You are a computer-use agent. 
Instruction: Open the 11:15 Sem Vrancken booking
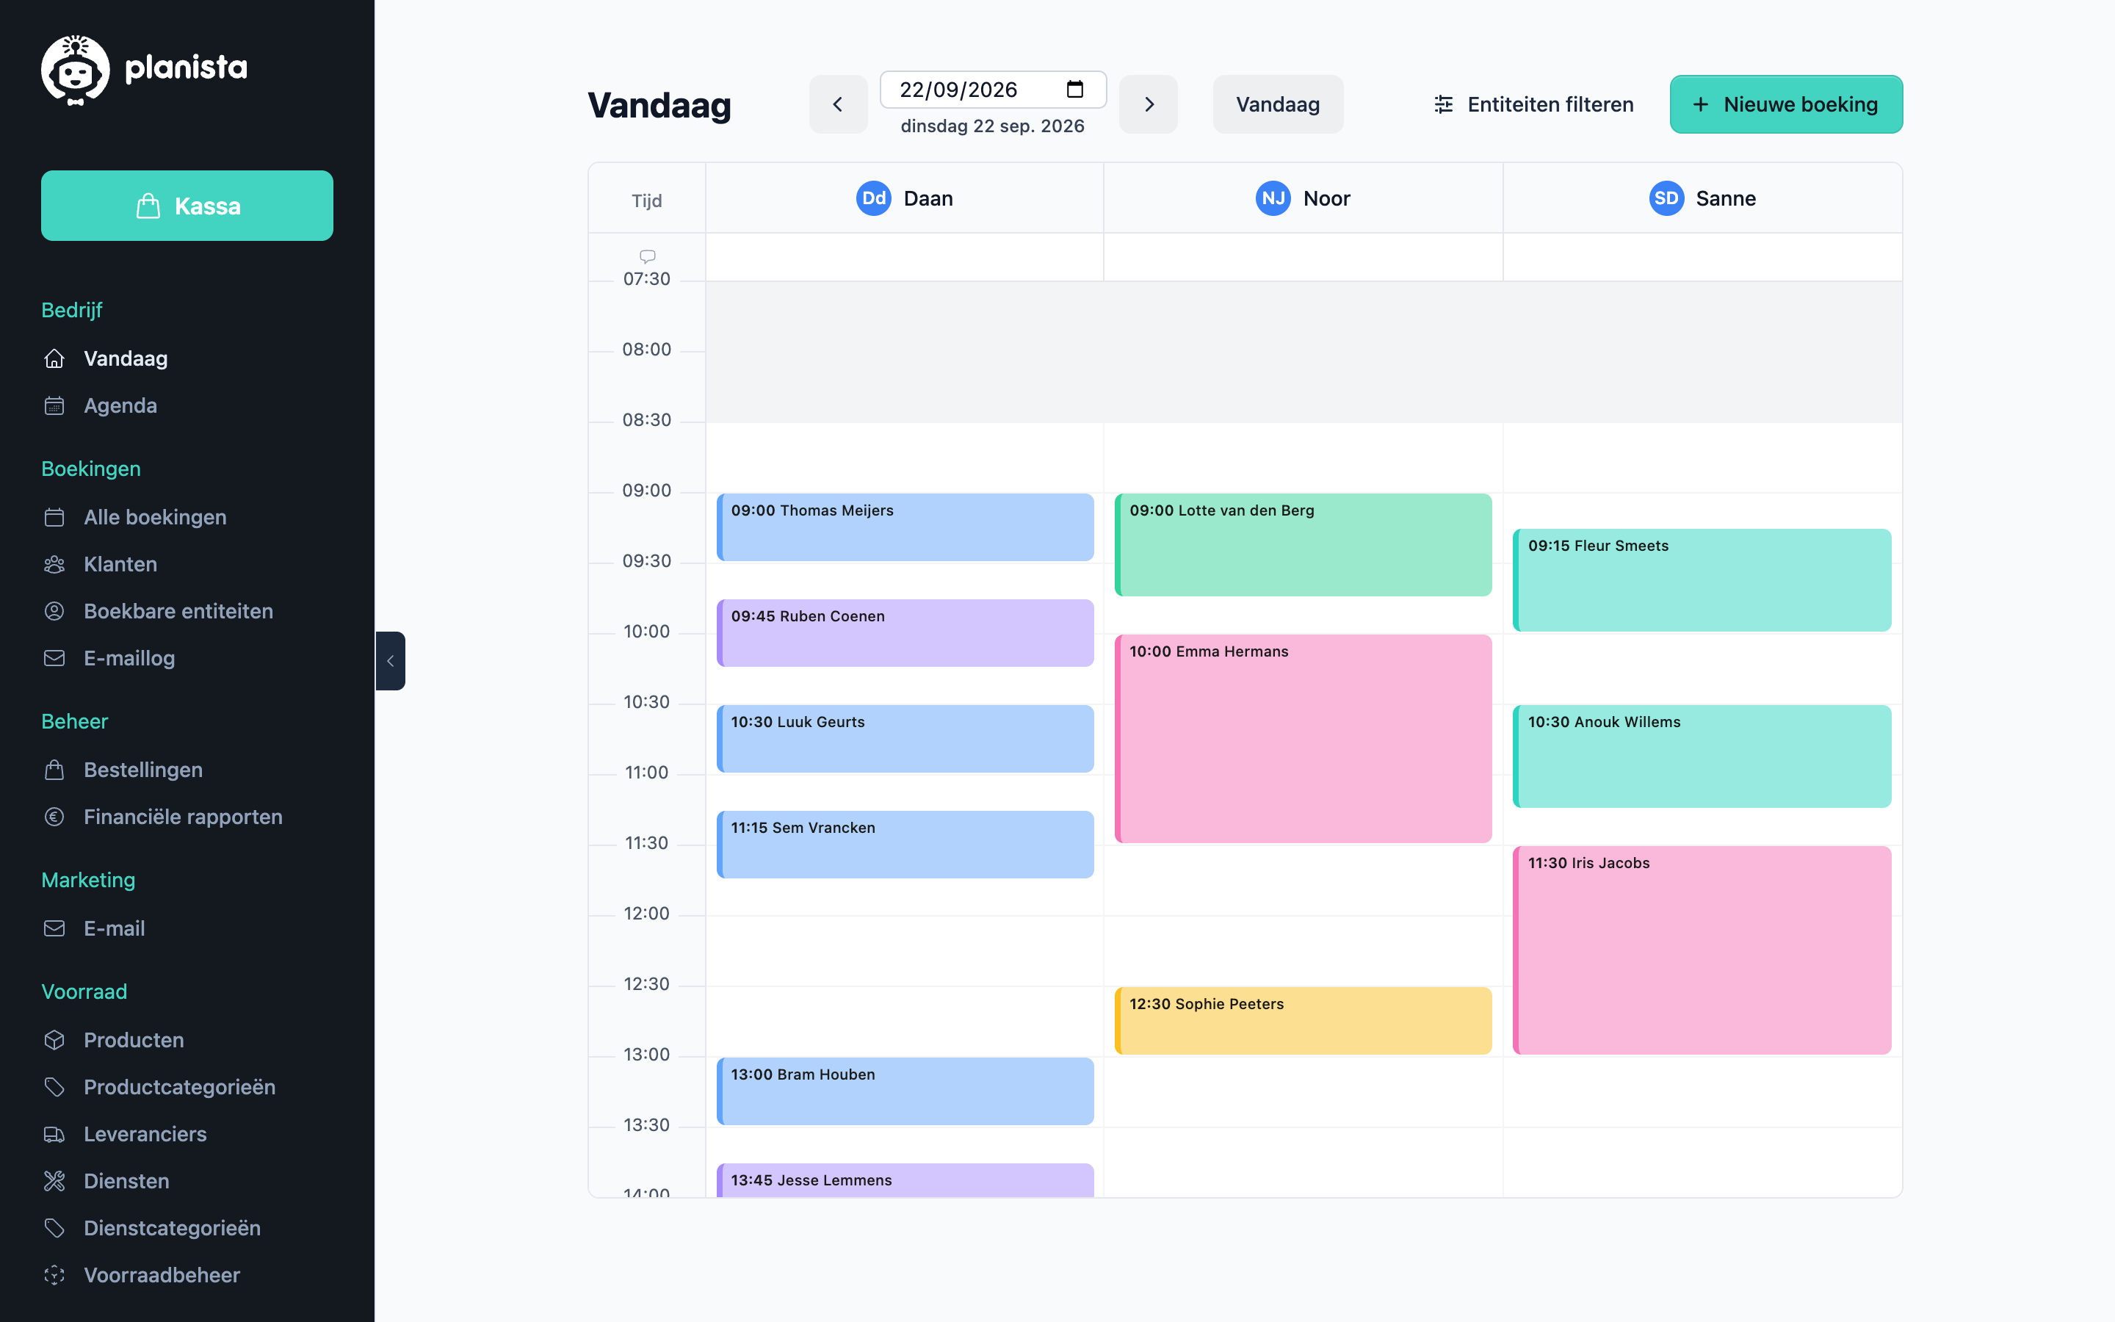[x=905, y=845]
